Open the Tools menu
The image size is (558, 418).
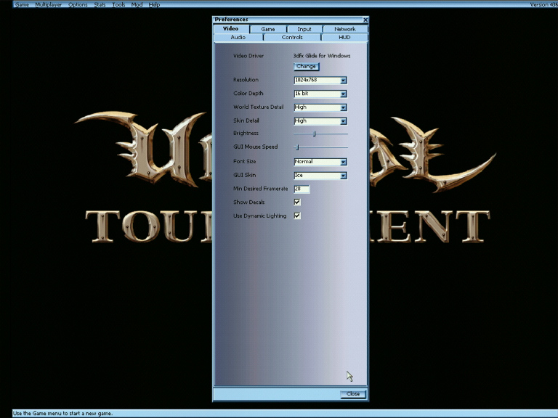[118, 4]
